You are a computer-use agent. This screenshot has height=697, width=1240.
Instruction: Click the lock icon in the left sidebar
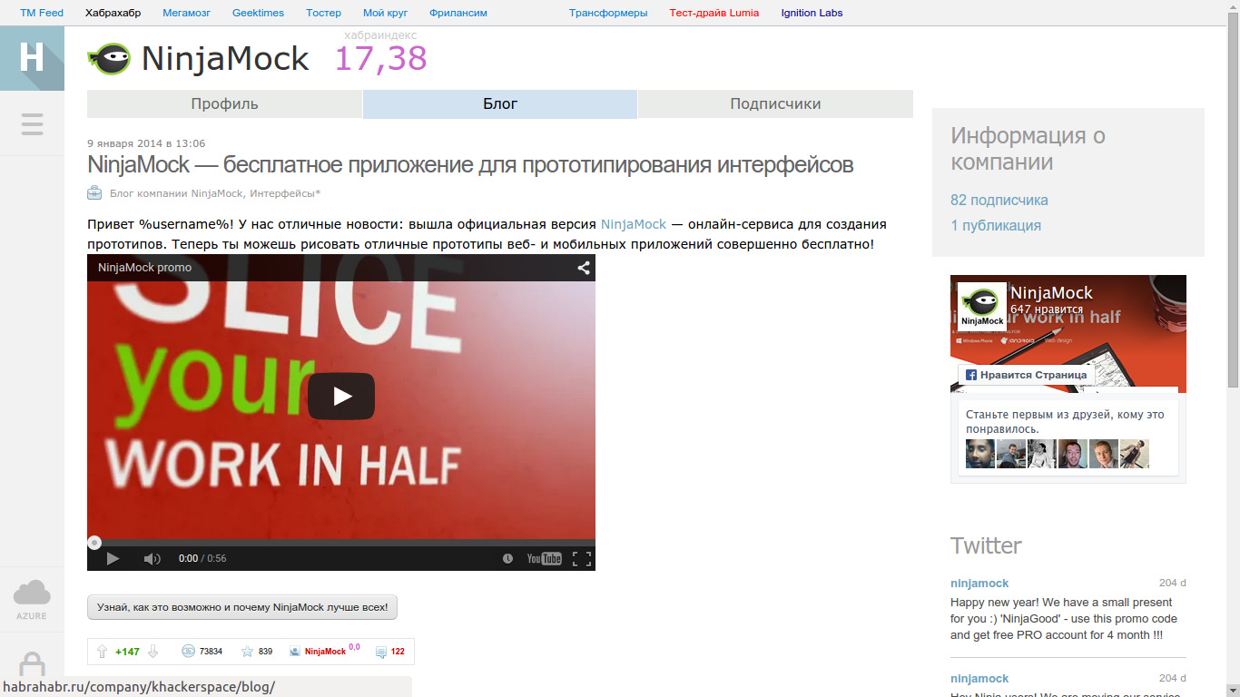32,664
